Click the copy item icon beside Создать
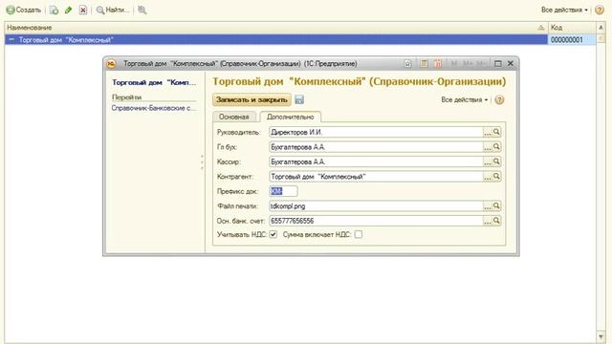 54,11
